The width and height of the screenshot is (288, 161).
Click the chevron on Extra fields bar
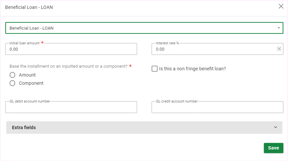pyautogui.click(x=275, y=127)
